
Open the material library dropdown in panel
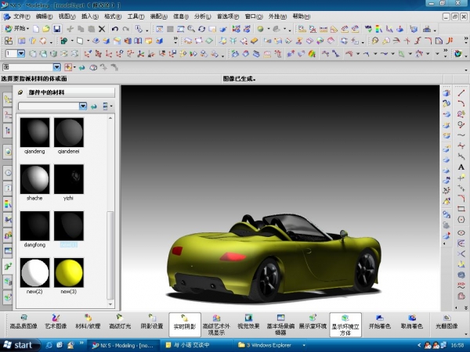click(x=83, y=106)
